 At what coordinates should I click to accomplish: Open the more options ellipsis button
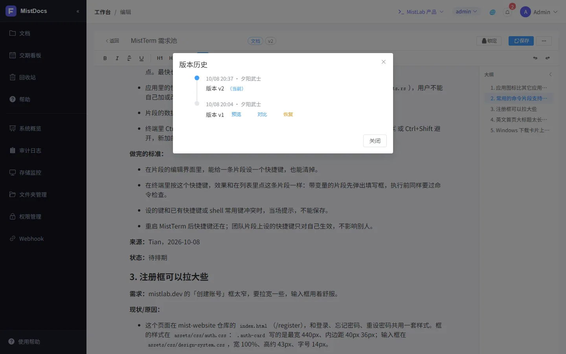(544, 41)
